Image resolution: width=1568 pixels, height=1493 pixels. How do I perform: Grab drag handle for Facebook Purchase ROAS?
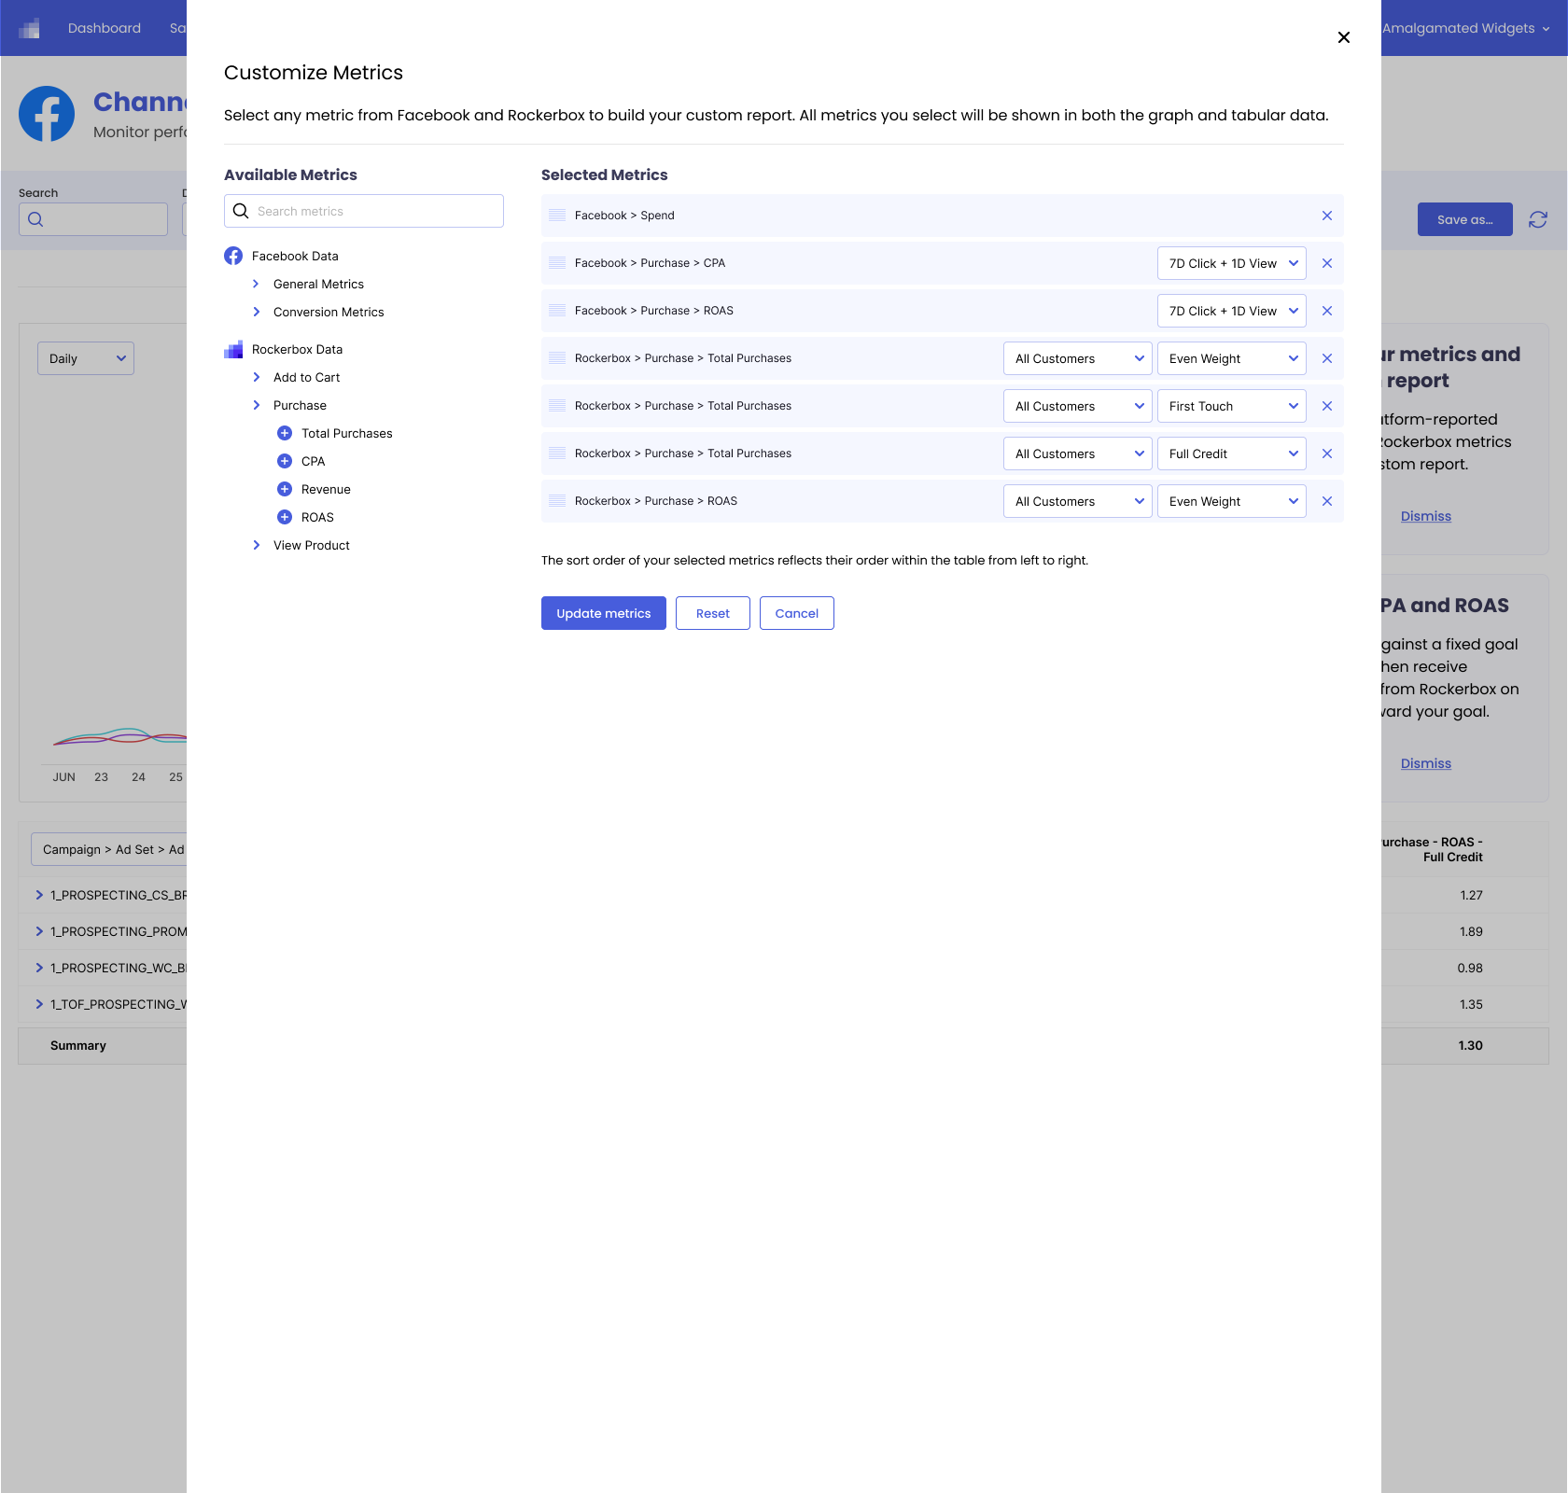point(557,311)
